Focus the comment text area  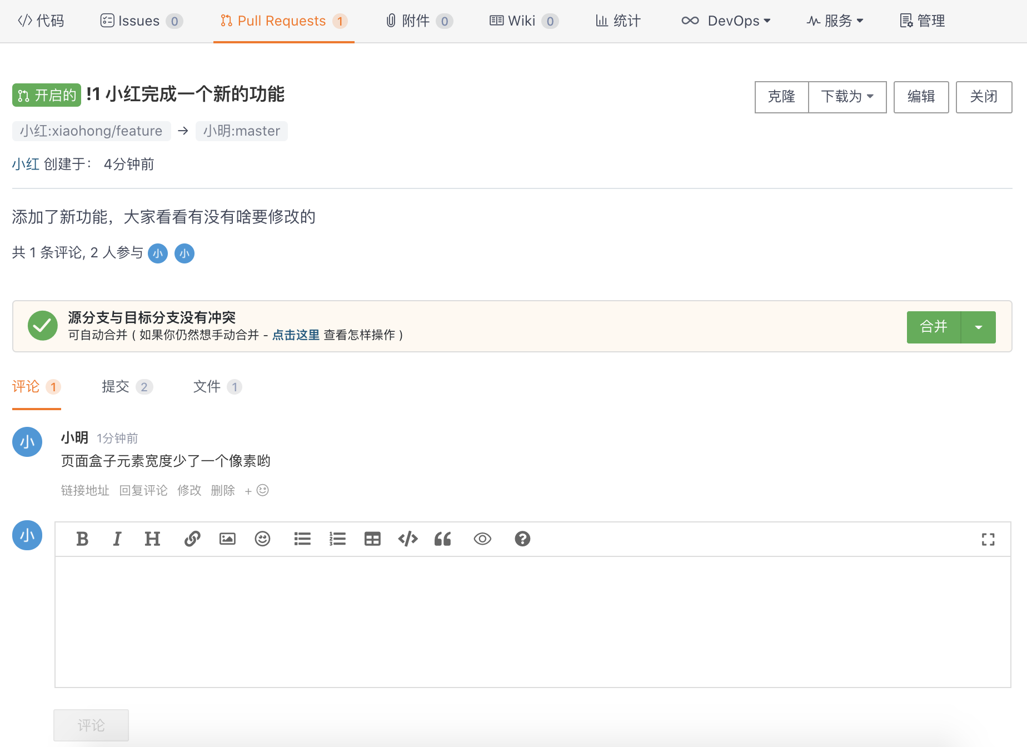coord(532,621)
